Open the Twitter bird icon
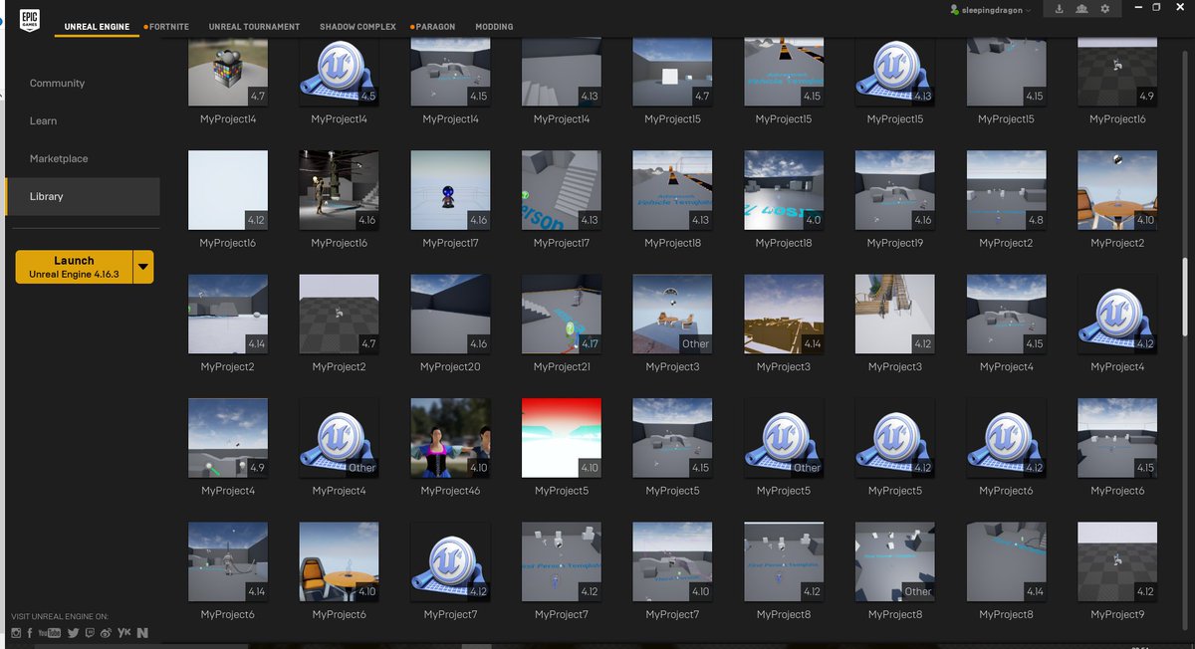Image resolution: width=1195 pixels, height=649 pixels. click(x=74, y=632)
